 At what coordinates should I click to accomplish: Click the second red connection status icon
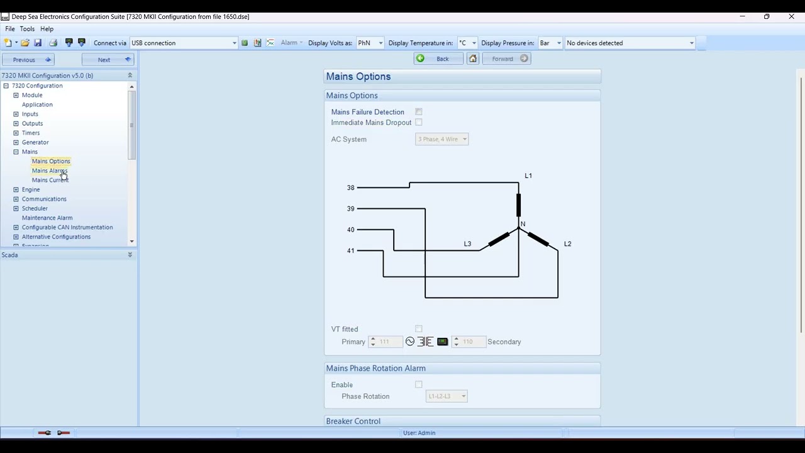64,433
